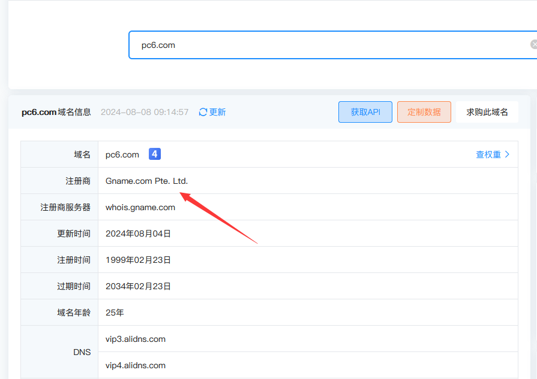Click the 求购此域名 button
The image size is (537, 379).
coord(487,112)
